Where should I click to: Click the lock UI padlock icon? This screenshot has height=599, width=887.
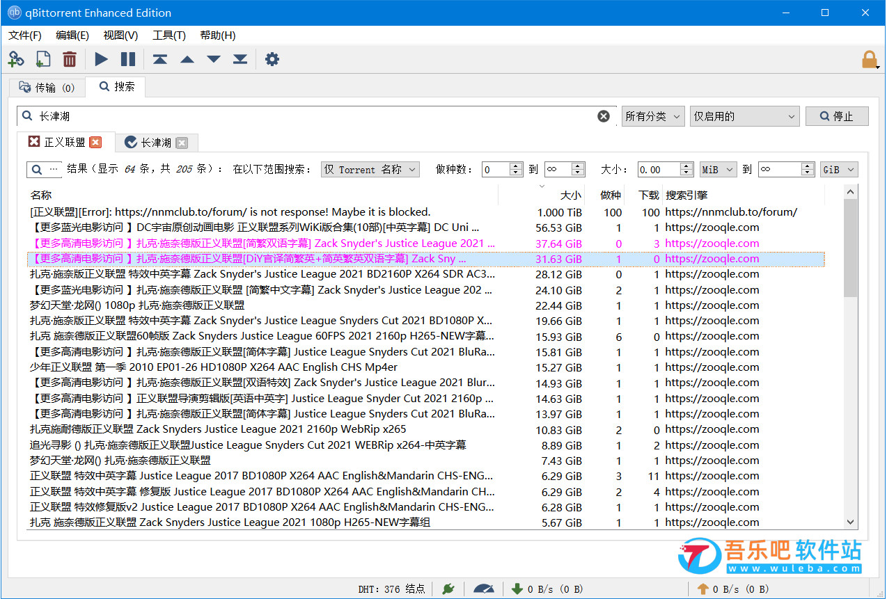coord(869,59)
